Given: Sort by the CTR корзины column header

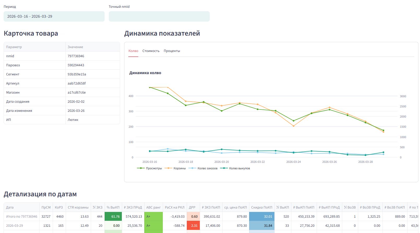Looking at the screenshot, I should point(78,207).
